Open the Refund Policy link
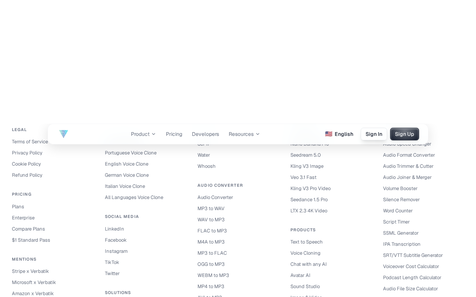This screenshot has height=297, width=476. coord(27,175)
